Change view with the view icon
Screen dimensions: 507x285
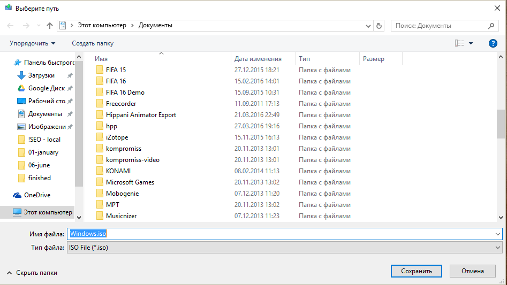459,43
